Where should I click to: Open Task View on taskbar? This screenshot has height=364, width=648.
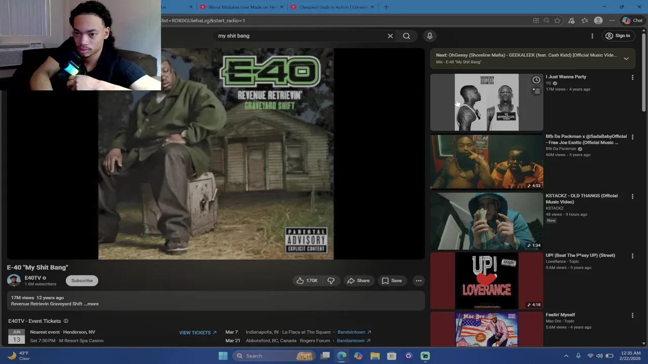[325, 356]
